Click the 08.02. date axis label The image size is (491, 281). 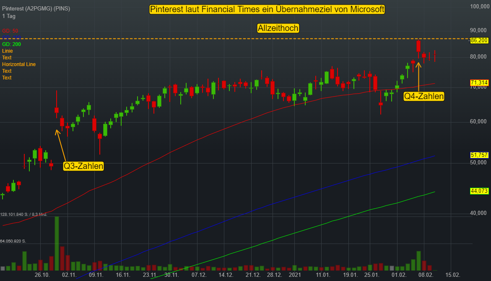[x=426, y=275]
